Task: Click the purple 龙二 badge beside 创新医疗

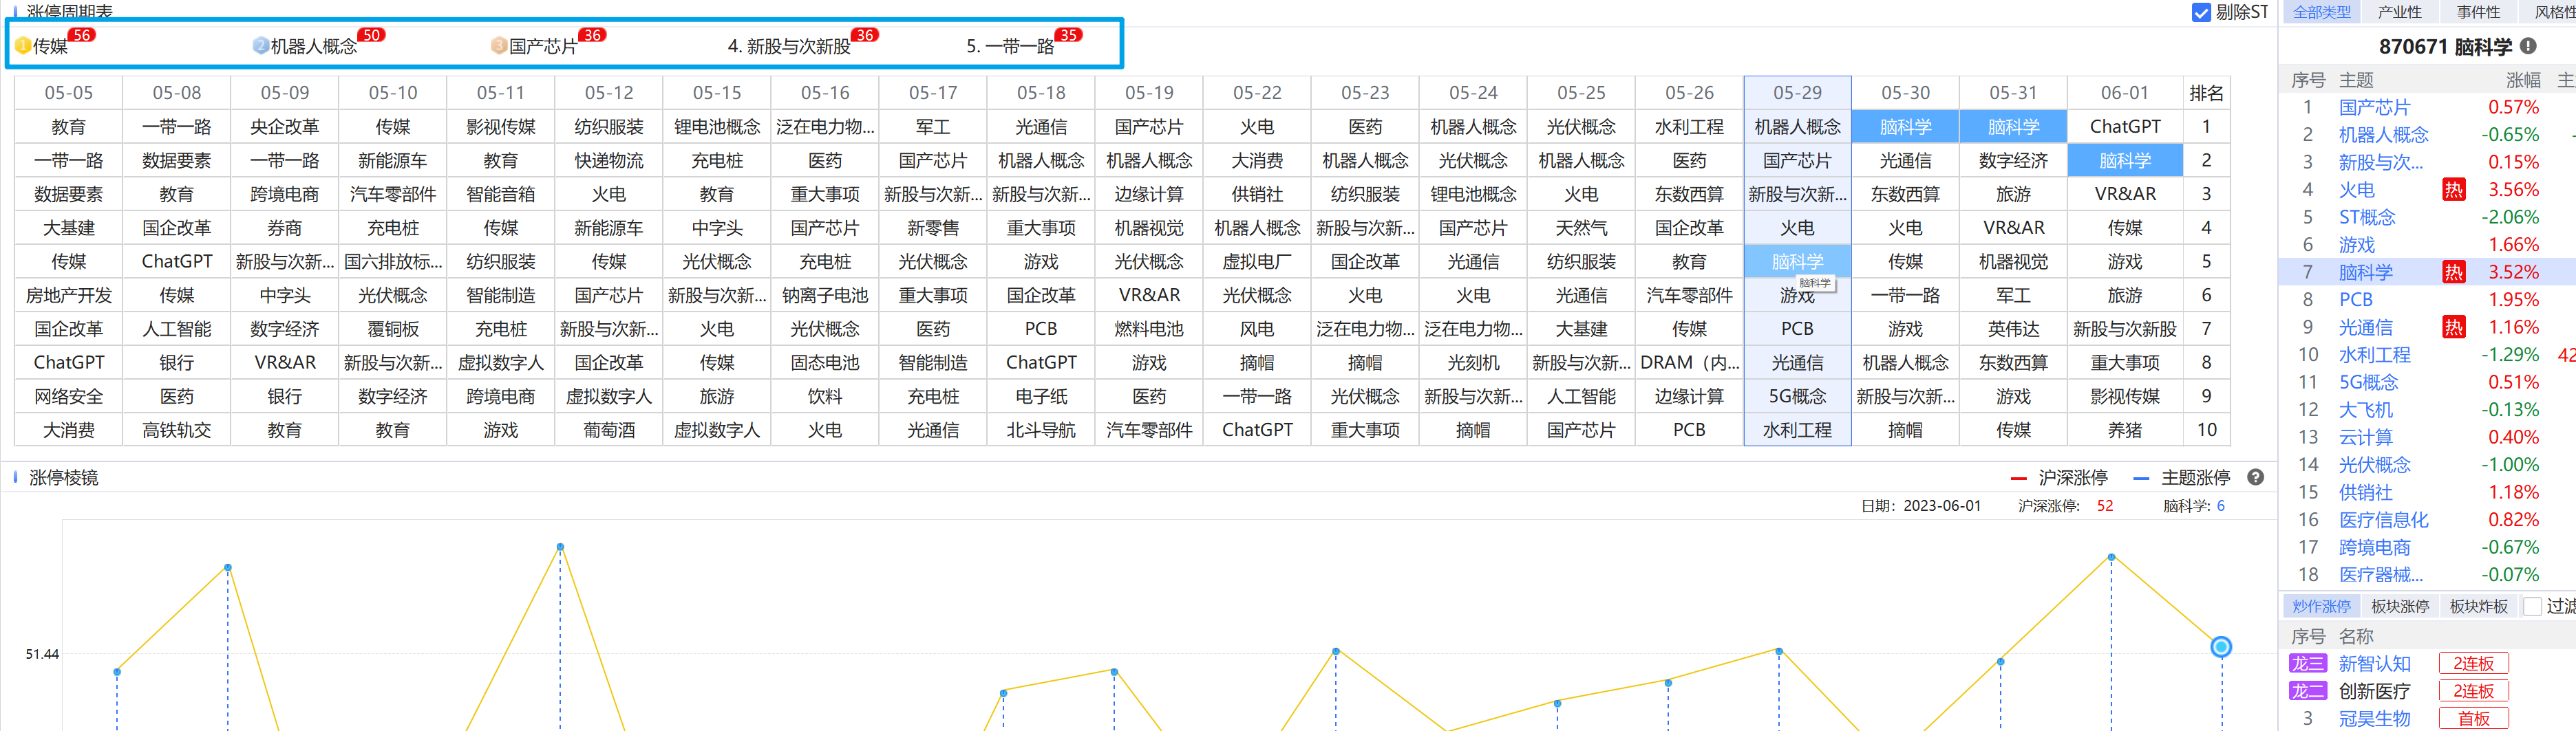Action: [2307, 691]
